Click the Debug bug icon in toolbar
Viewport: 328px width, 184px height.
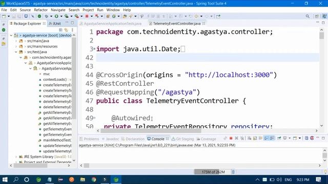[47, 16]
